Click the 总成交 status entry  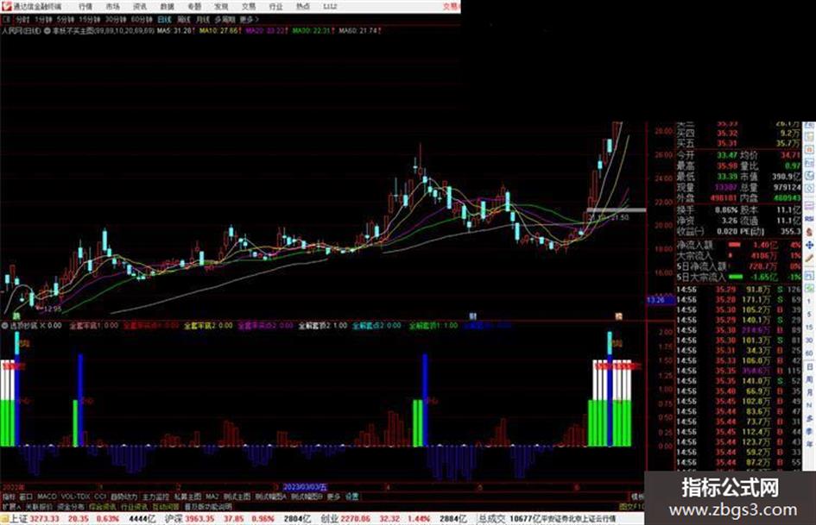(x=509, y=519)
